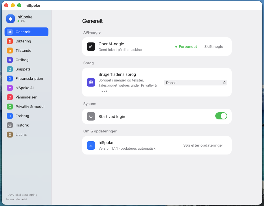This screenshot has width=264, height=206.
Task: Click the Skift nøgle button
Action: coord(214,47)
